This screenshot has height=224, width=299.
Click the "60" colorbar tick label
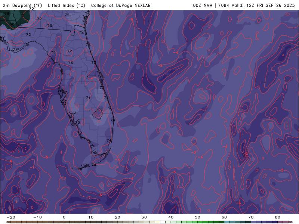224,217
